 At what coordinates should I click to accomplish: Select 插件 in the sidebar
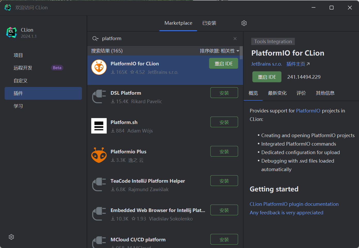click(x=43, y=93)
